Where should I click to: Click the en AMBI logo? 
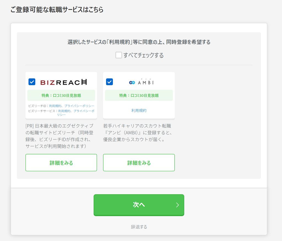[x=141, y=82]
